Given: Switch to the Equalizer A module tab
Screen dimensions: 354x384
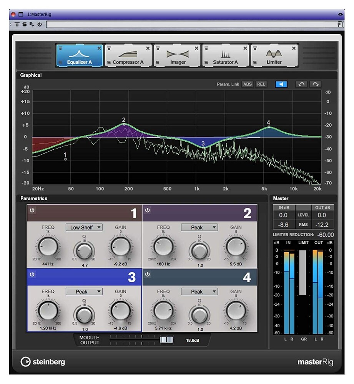Looking at the screenshot, I should (80, 56).
